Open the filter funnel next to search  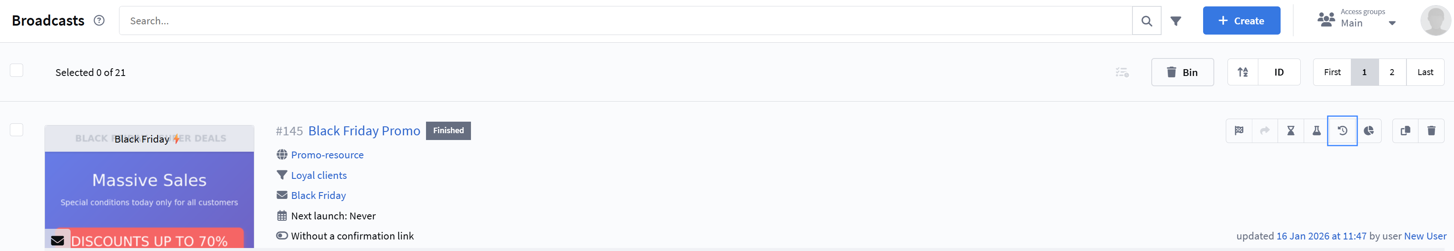1176,21
